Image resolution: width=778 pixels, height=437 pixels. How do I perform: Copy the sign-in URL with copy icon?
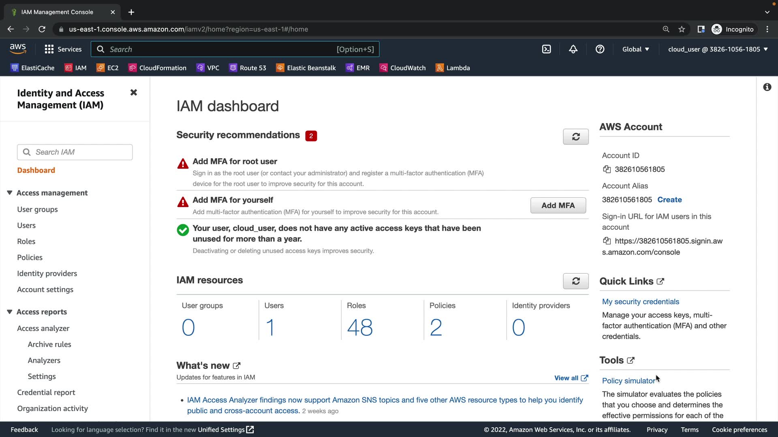[x=607, y=241]
